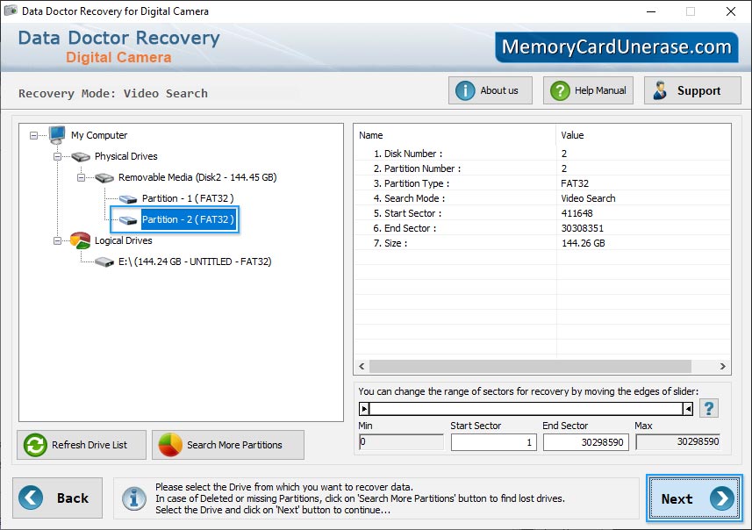752x530 pixels.
Task: Click the title bar camera application icon
Action: [11, 11]
